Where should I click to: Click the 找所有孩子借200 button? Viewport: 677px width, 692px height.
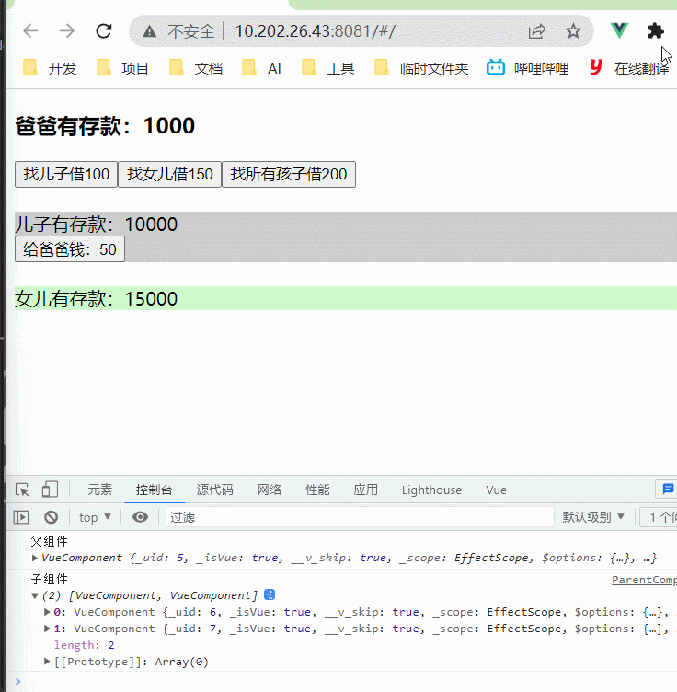coord(289,174)
